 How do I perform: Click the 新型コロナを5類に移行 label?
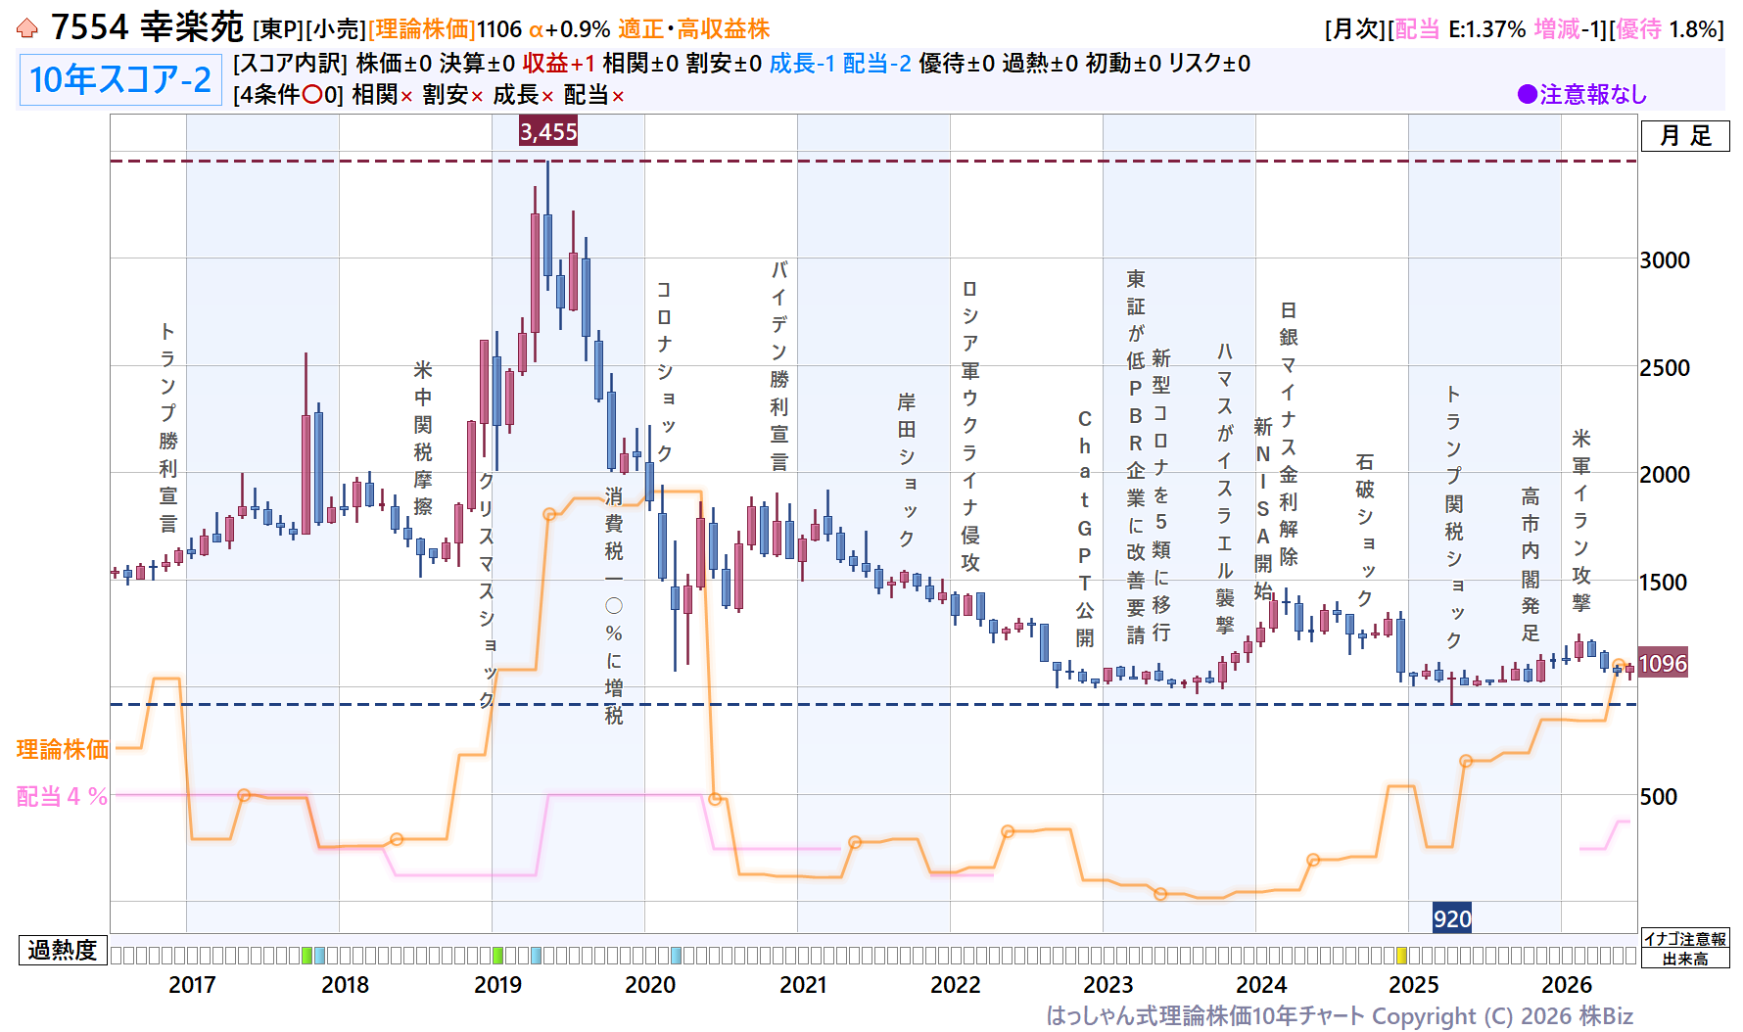1161,494
